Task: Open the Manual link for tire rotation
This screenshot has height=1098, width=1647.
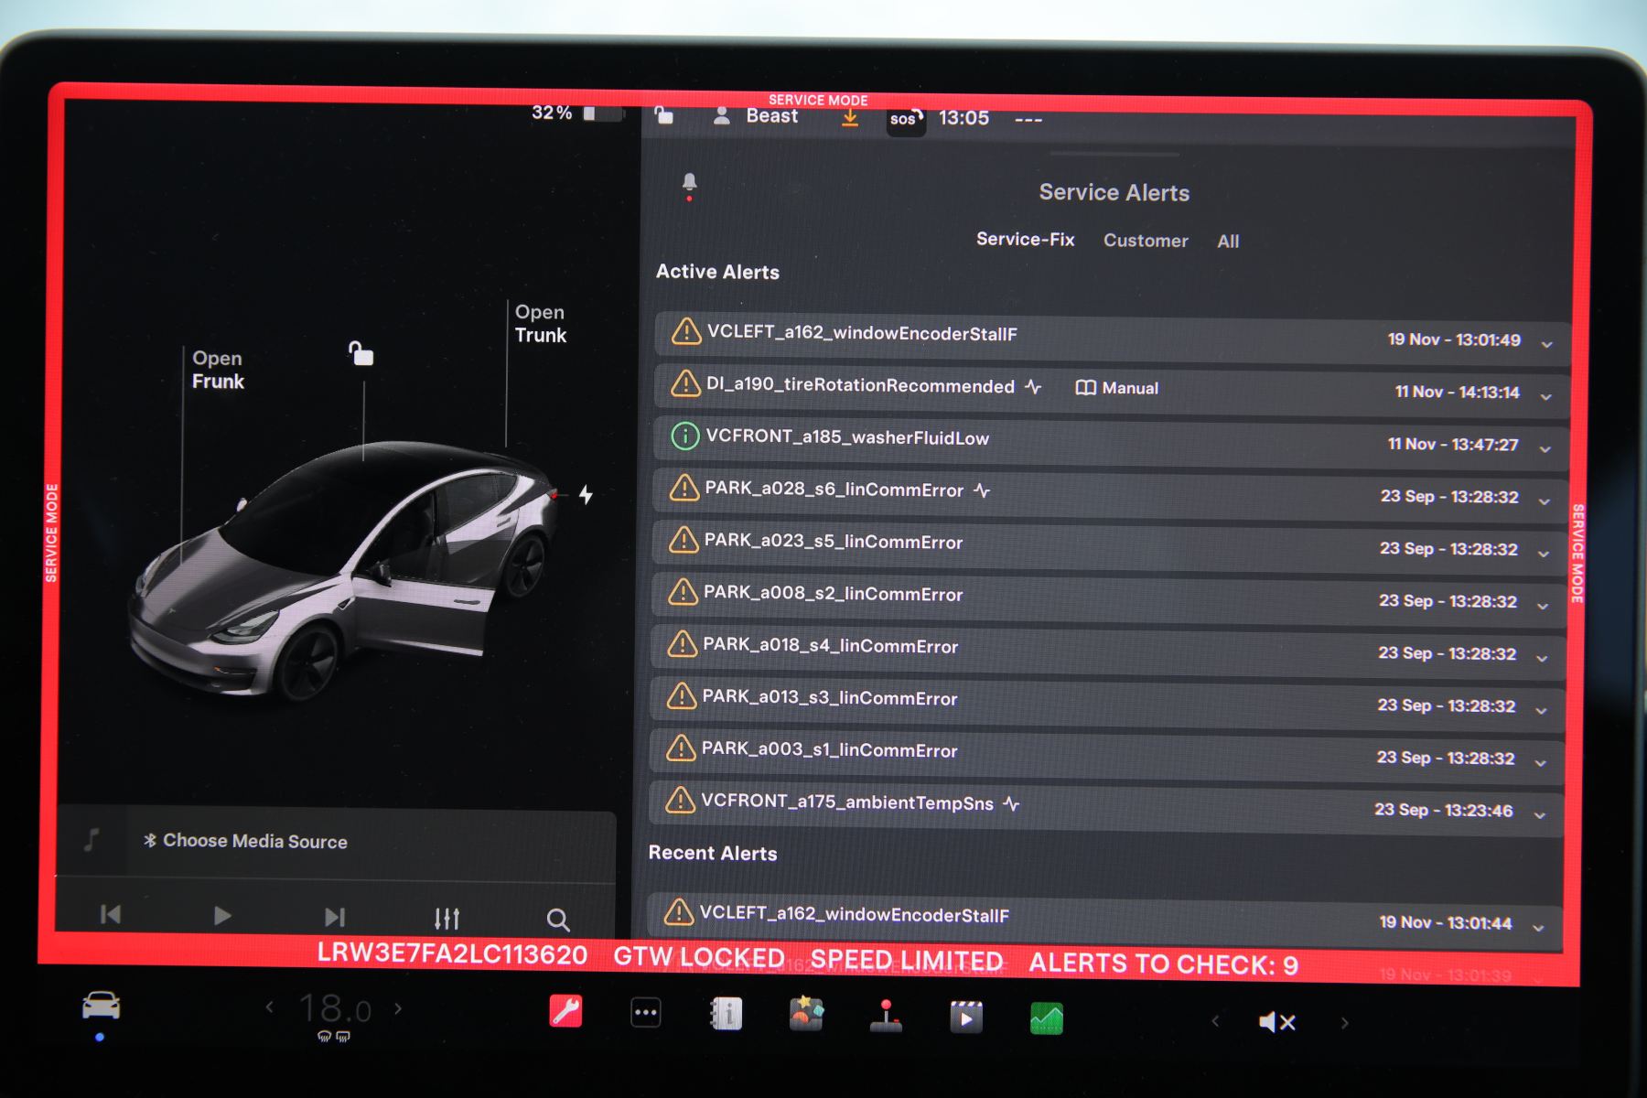Action: click(x=1117, y=388)
